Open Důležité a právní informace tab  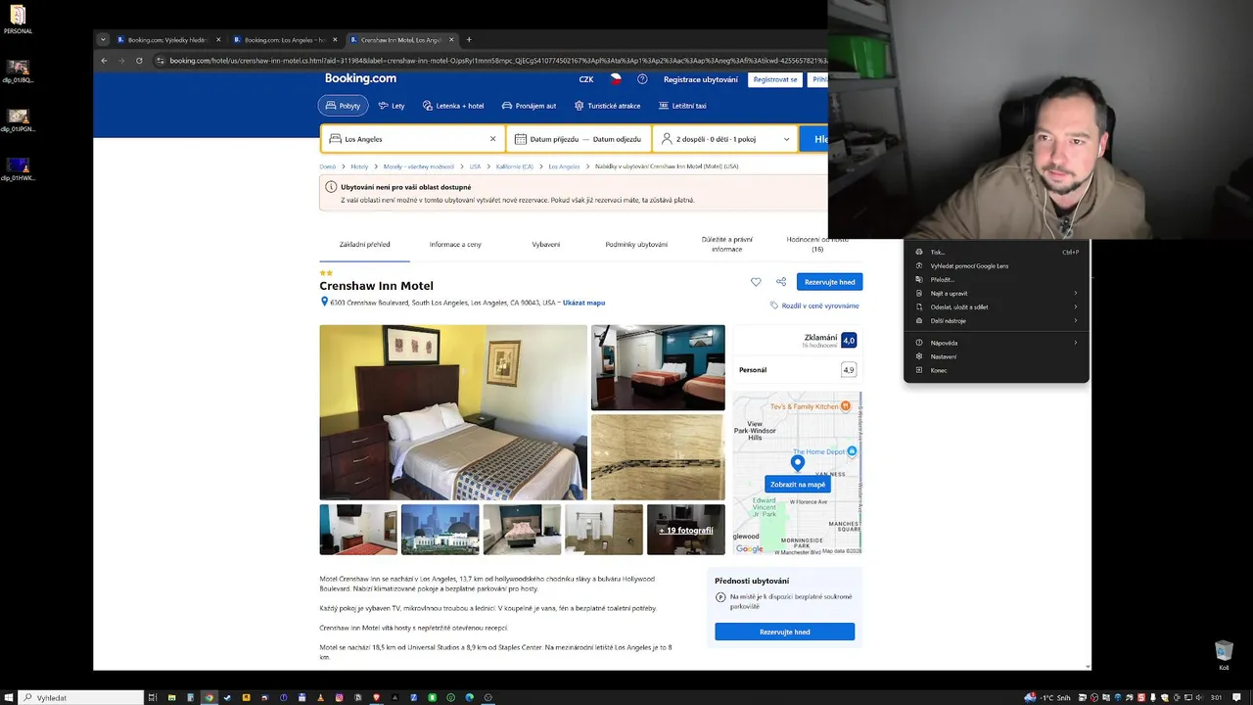[x=727, y=244]
